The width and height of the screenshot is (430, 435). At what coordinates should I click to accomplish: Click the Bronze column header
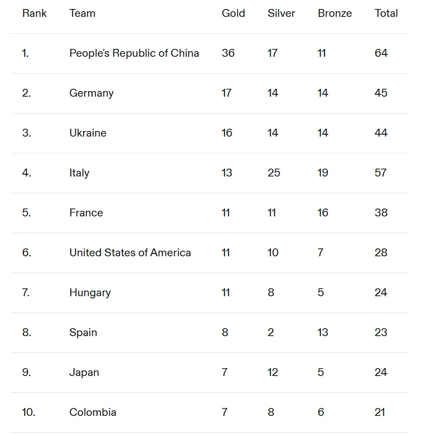[x=335, y=13]
